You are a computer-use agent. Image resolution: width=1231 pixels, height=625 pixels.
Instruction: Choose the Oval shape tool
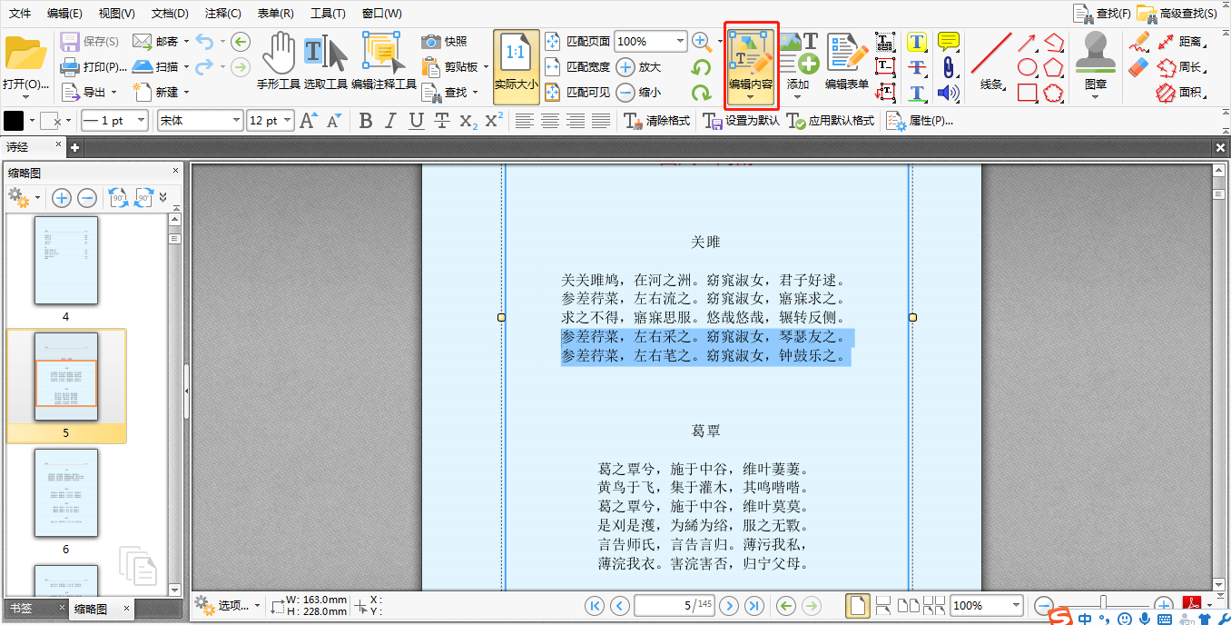(1027, 67)
